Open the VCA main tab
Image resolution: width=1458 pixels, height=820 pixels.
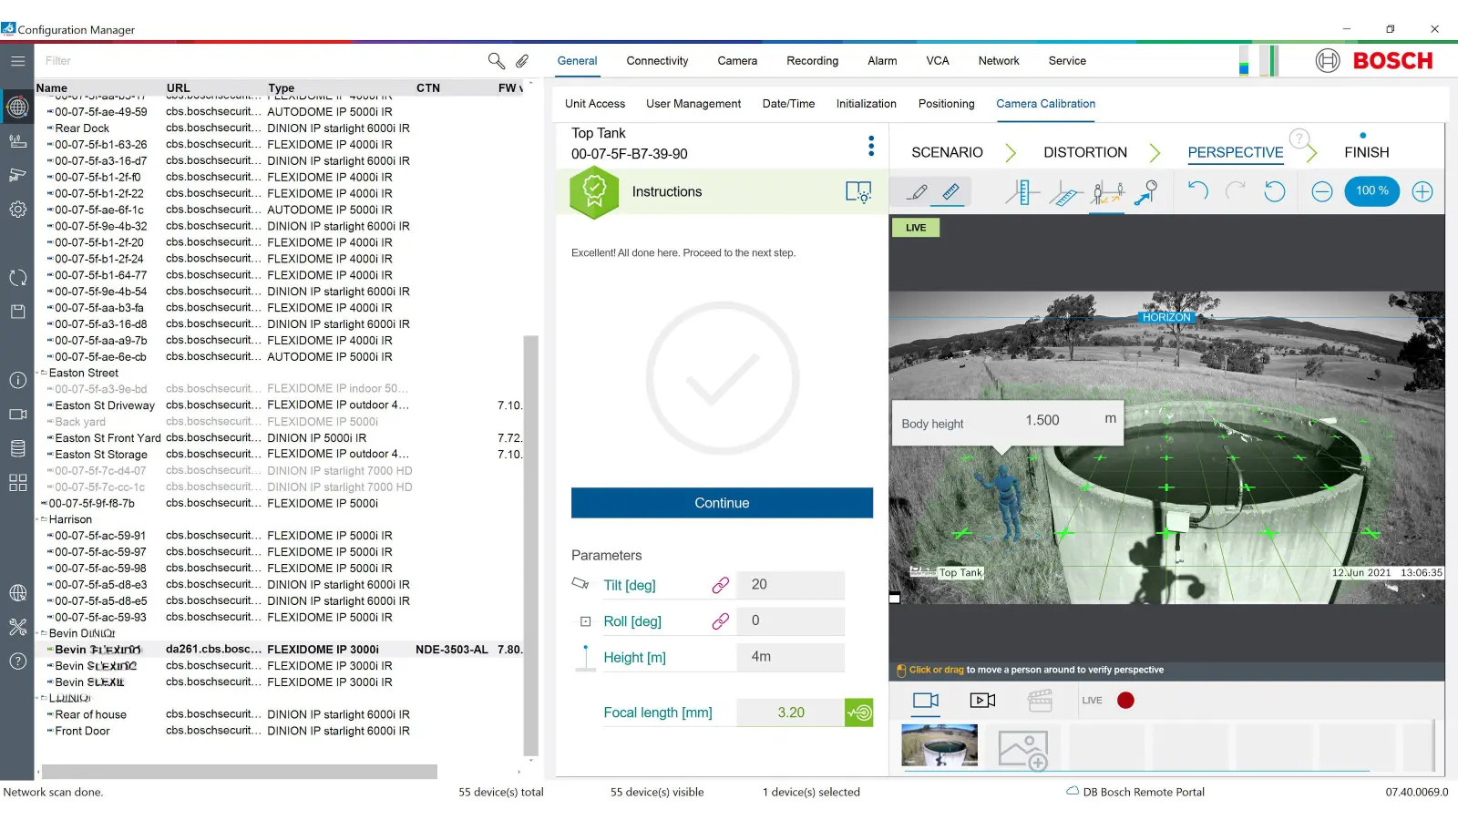click(938, 61)
